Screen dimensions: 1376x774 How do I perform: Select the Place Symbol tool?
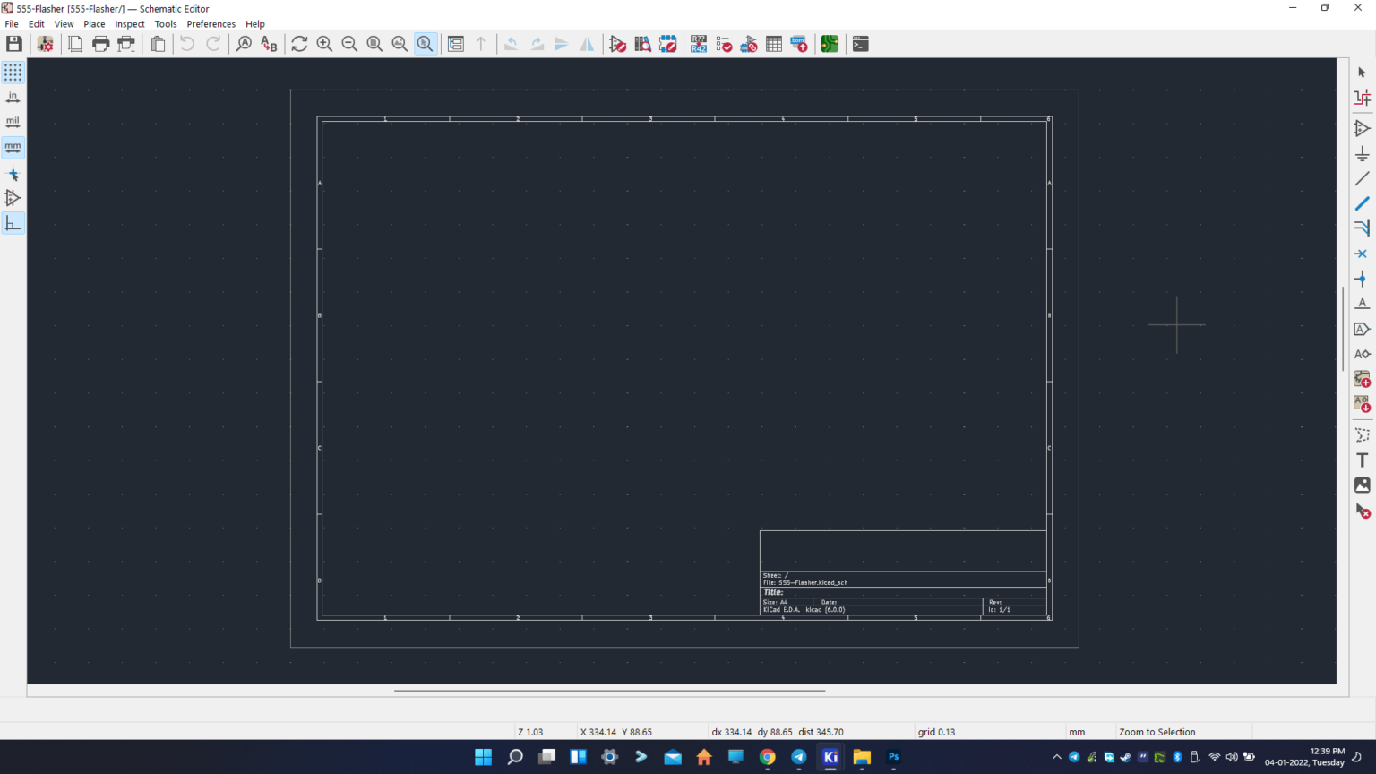coord(1363,128)
